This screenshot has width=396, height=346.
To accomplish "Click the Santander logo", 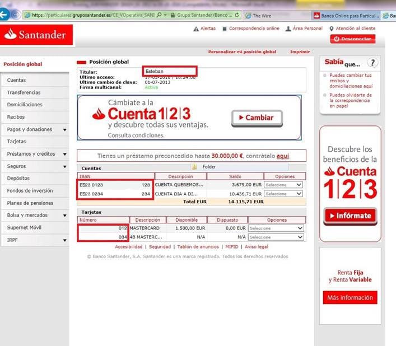I will pos(35,35).
